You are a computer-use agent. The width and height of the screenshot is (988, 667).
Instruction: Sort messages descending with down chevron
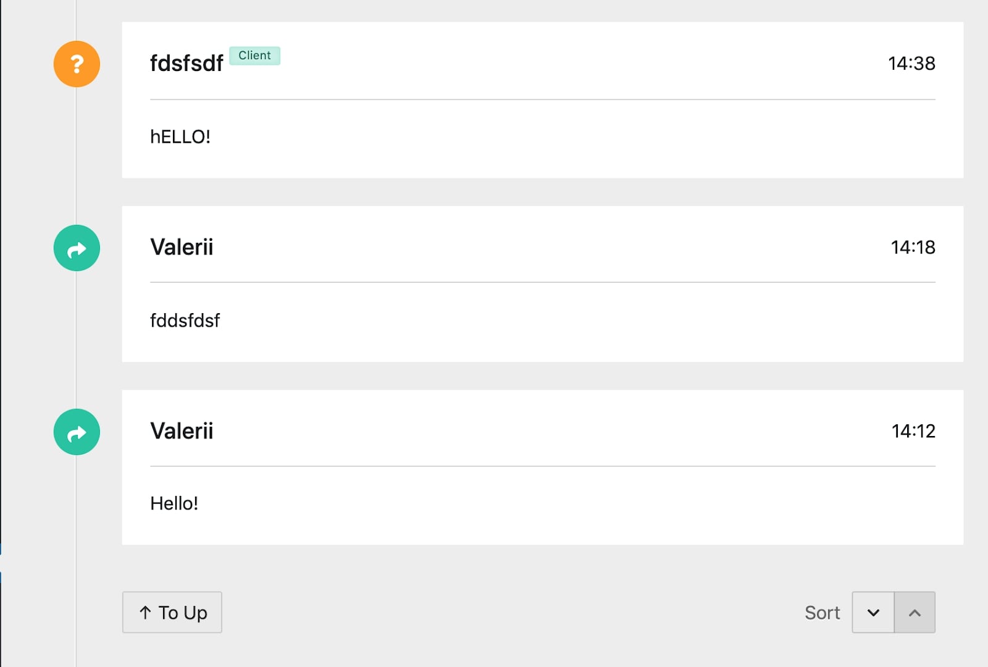(x=873, y=612)
